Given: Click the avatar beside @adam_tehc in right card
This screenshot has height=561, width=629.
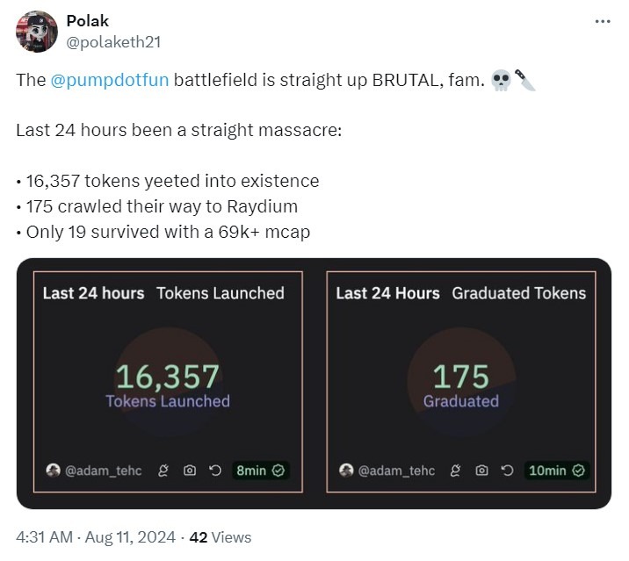Looking at the screenshot, I should click(347, 471).
